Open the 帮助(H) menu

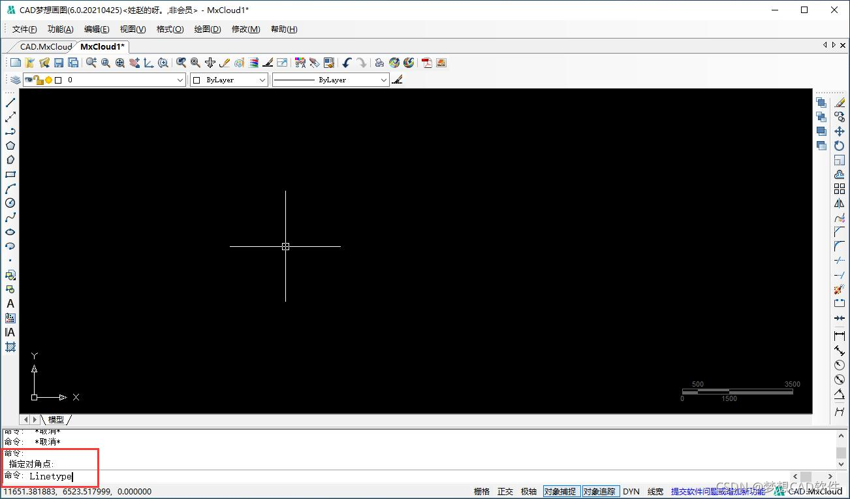tap(284, 29)
